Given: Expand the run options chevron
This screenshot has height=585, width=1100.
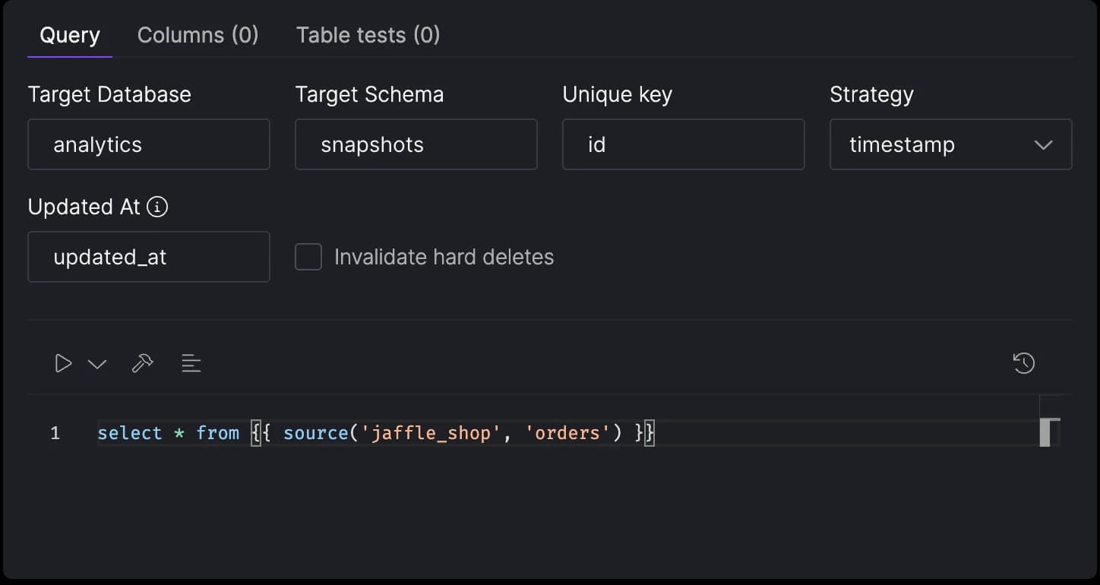Looking at the screenshot, I should [97, 365].
